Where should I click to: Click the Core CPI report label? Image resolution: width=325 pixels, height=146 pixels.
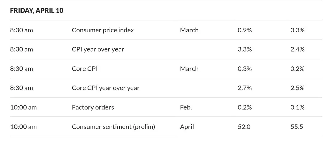coord(85,69)
